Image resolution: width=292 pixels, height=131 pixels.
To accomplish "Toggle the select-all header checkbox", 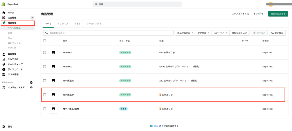I will (44, 41).
